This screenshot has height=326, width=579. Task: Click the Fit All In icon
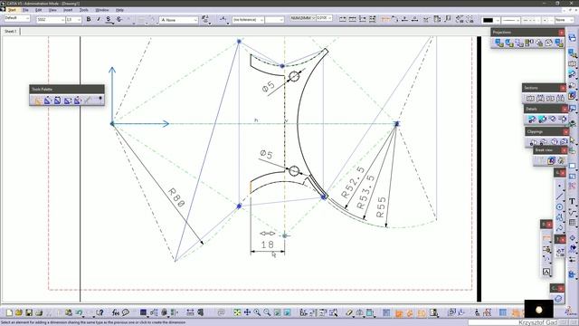pyautogui.click(x=237, y=312)
